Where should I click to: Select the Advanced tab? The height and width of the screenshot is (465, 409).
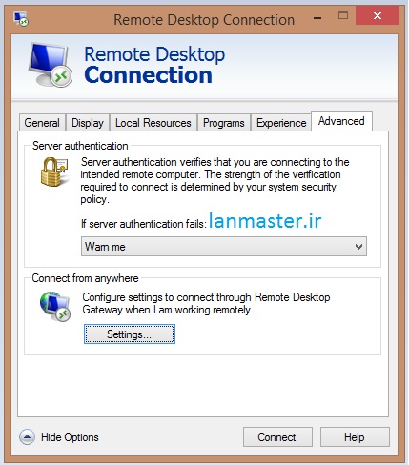[x=341, y=121]
